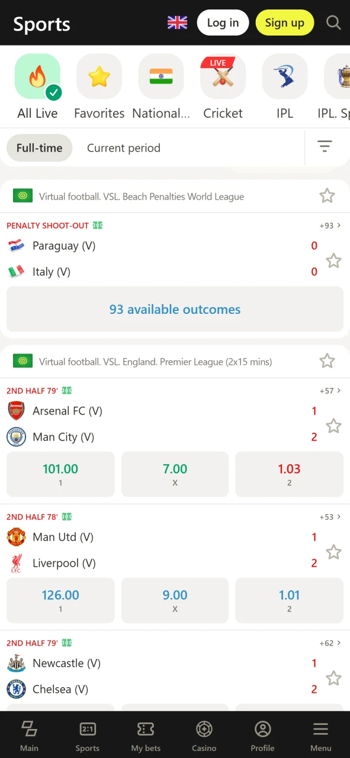Switch to the Current period tab
Viewport: 350px width, 758px height.
(123, 148)
